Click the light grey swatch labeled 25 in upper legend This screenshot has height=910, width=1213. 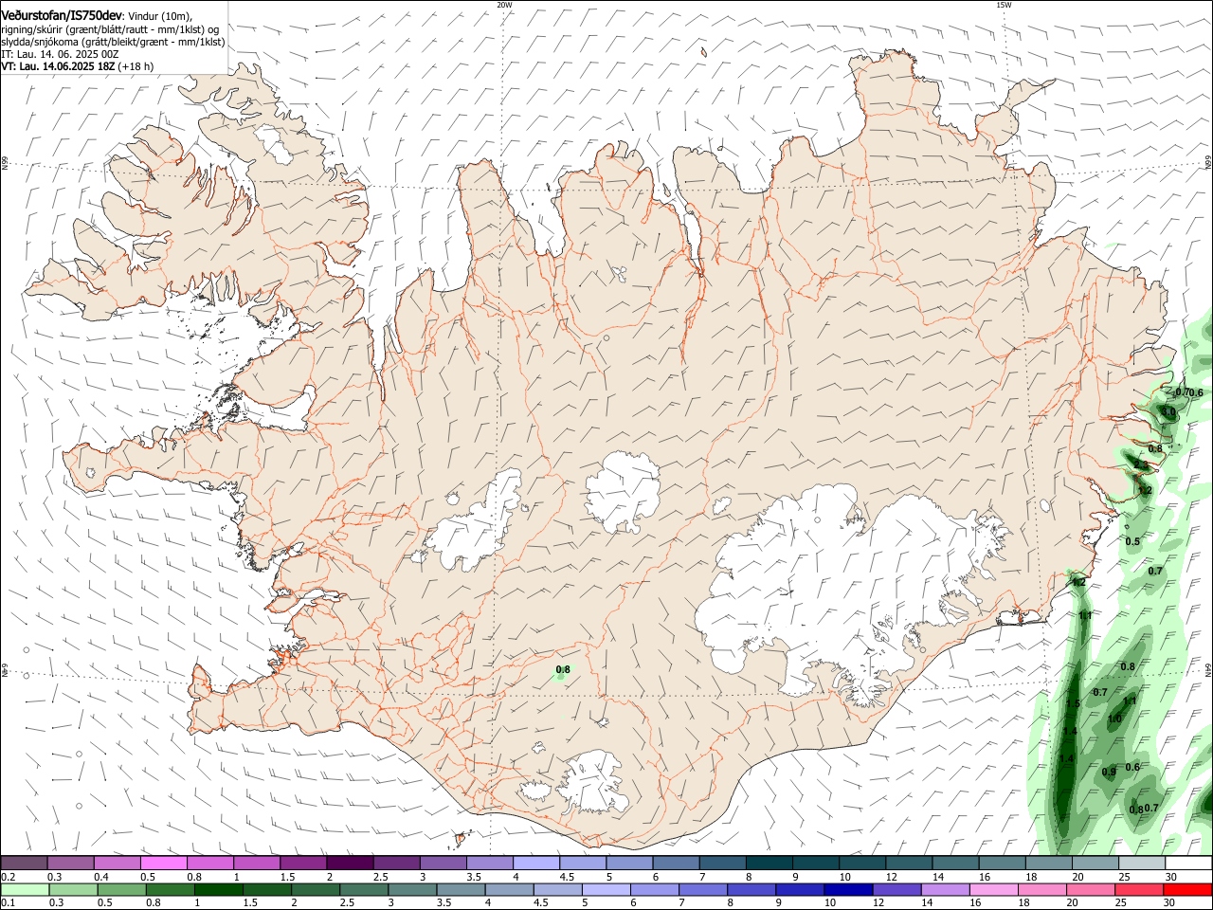click(x=1143, y=864)
